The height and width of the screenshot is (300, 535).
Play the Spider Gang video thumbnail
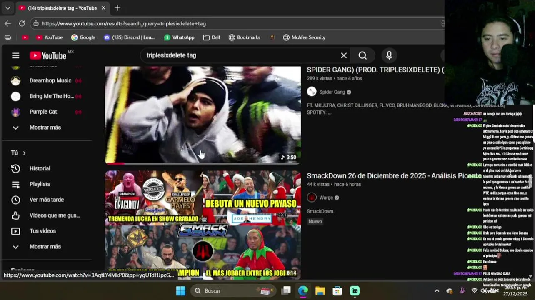202,115
